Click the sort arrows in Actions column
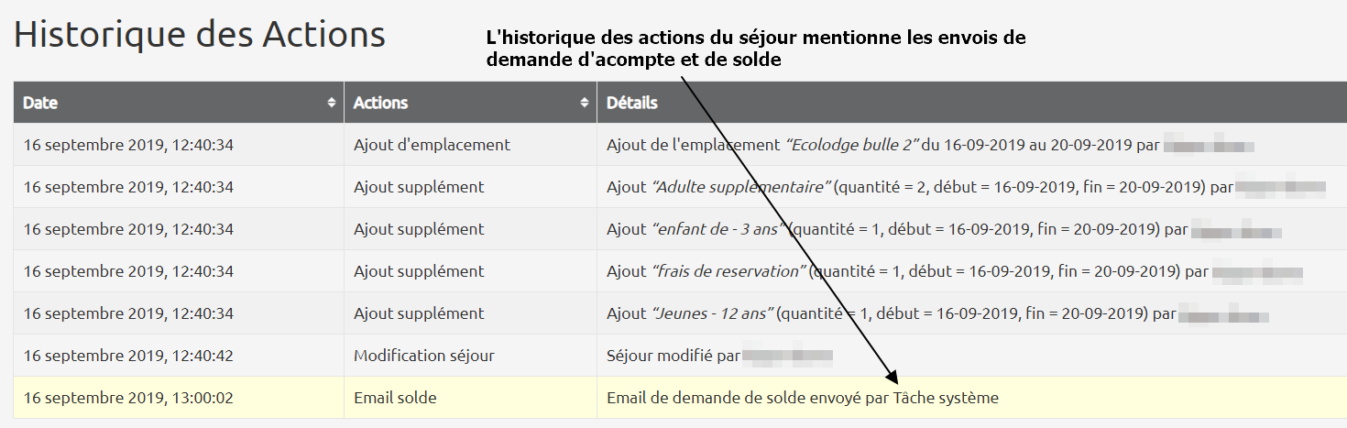 (585, 104)
